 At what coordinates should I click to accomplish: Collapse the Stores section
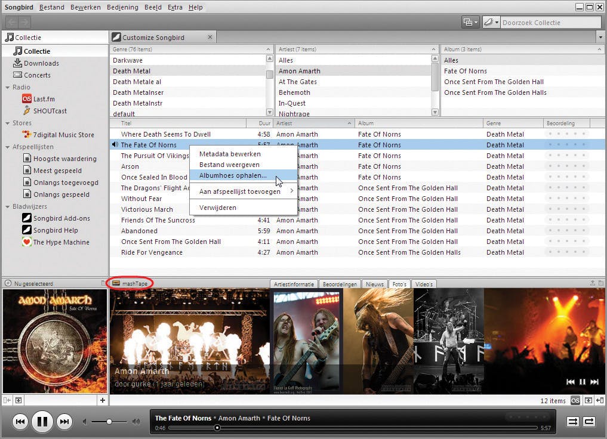(x=7, y=123)
